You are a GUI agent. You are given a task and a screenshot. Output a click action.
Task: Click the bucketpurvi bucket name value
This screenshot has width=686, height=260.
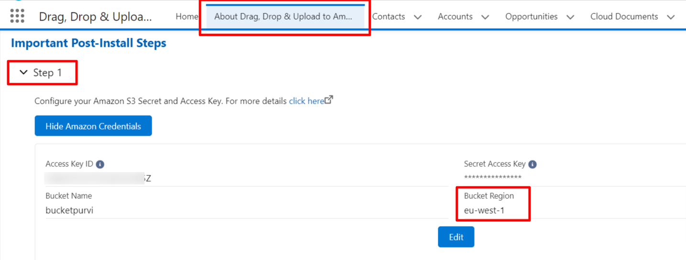69,210
